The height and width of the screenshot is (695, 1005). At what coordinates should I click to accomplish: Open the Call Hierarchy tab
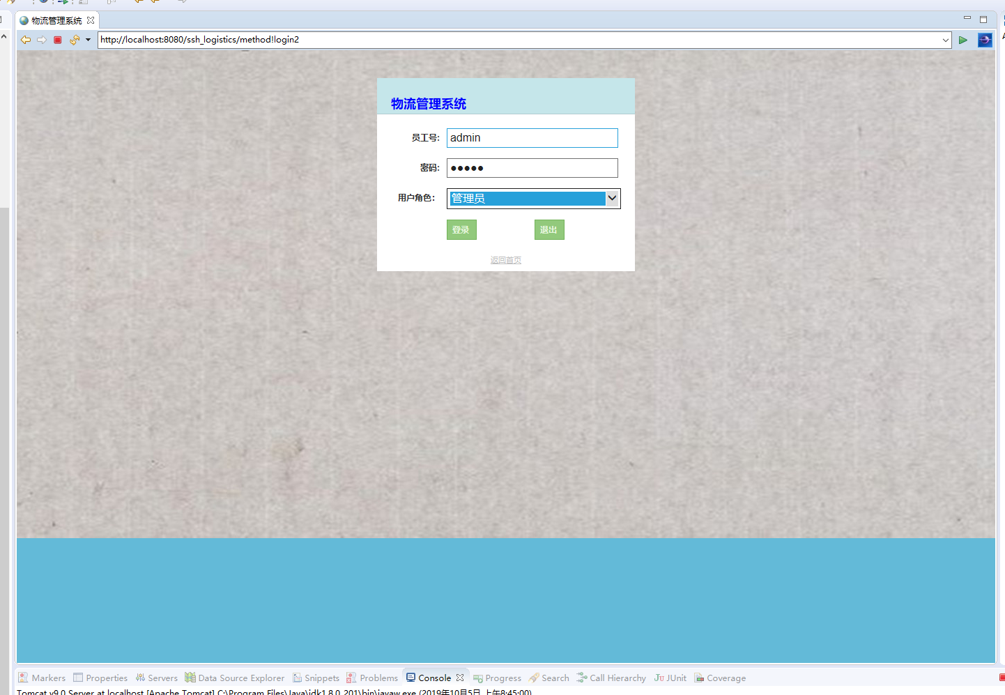click(611, 678)
